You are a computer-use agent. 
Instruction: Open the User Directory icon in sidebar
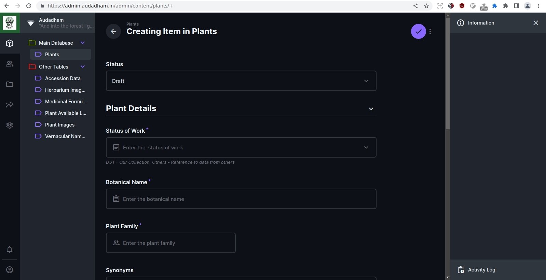click(x=10, y=64)
